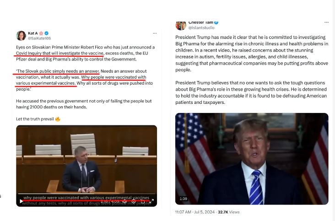Image resolution: width=335 pixels, height=221 pixels.
Task: Open Kat A's profile avatar
Action: [x=21, y=36]
